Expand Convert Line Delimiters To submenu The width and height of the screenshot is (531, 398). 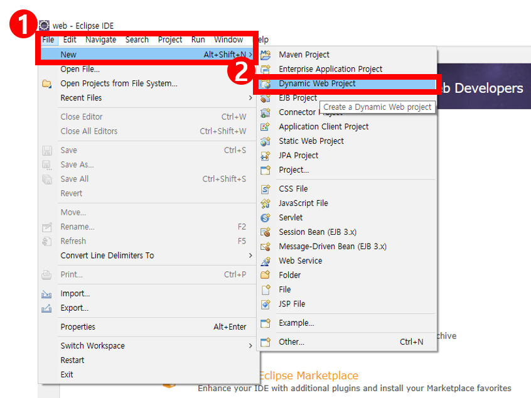pyautogui.click(x=250, y=255)
